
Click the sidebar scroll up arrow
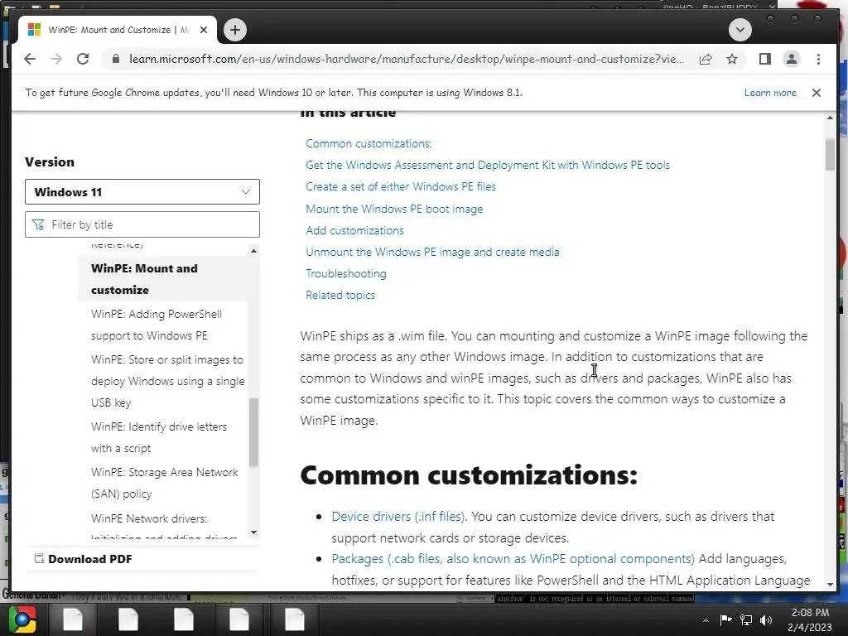pyautogui.click(x=253, y=251)
